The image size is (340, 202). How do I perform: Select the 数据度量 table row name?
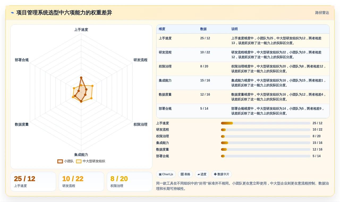pos(165,94)
